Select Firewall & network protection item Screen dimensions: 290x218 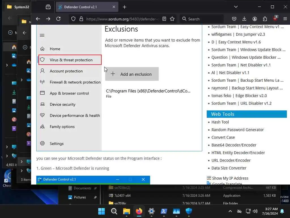(x=75, y=82)
